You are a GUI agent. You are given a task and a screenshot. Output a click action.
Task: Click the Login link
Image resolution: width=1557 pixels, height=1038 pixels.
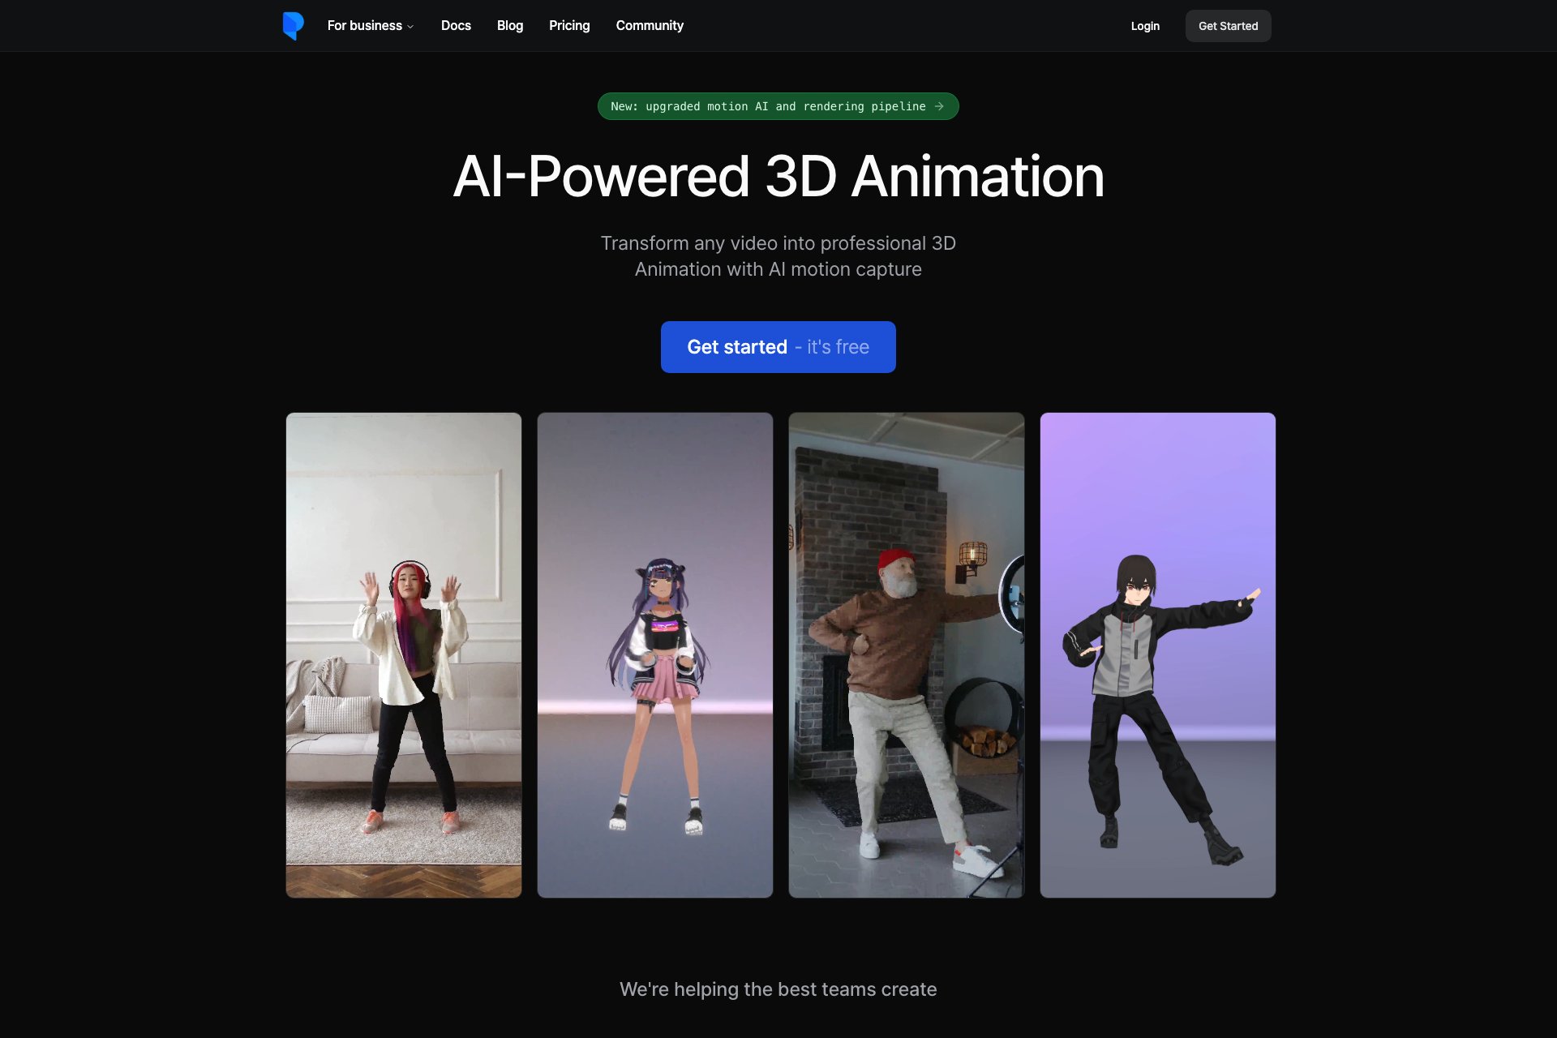pos(1145,26)
